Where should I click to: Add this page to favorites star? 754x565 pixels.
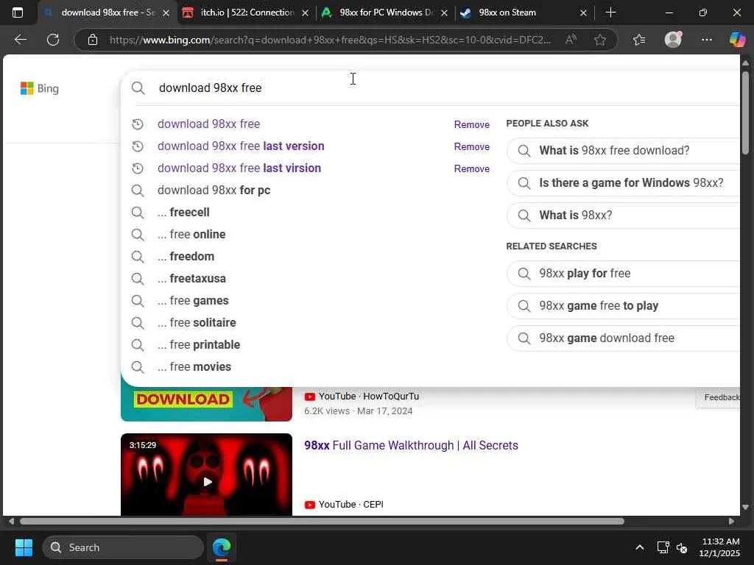click(x=599, y=40)
